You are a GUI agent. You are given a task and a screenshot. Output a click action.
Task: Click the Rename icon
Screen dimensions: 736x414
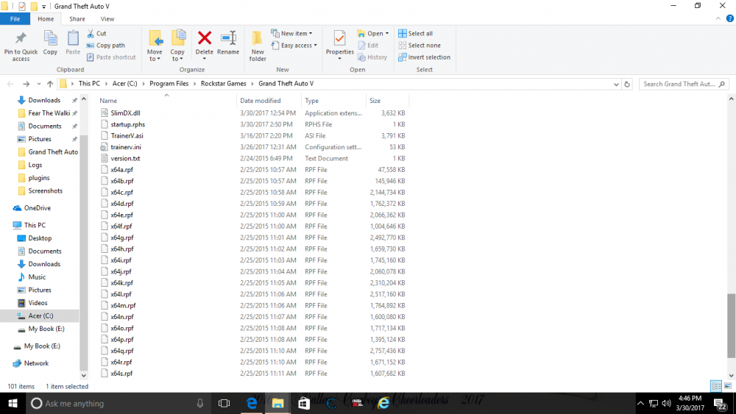(228, 38)
